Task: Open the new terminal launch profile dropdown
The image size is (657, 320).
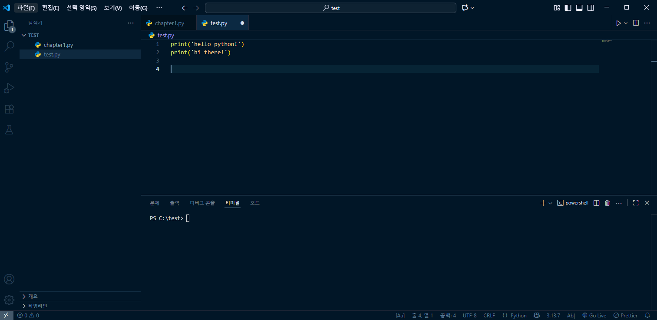Action: pos(550,203)
